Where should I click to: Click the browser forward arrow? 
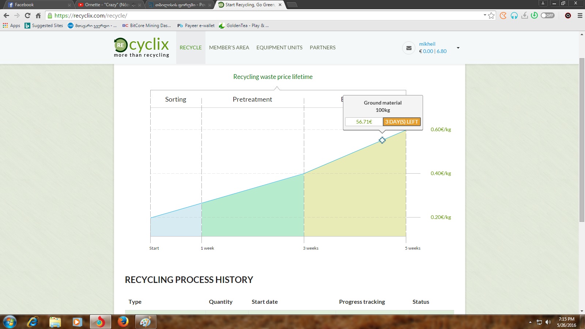tap(17, 16)
